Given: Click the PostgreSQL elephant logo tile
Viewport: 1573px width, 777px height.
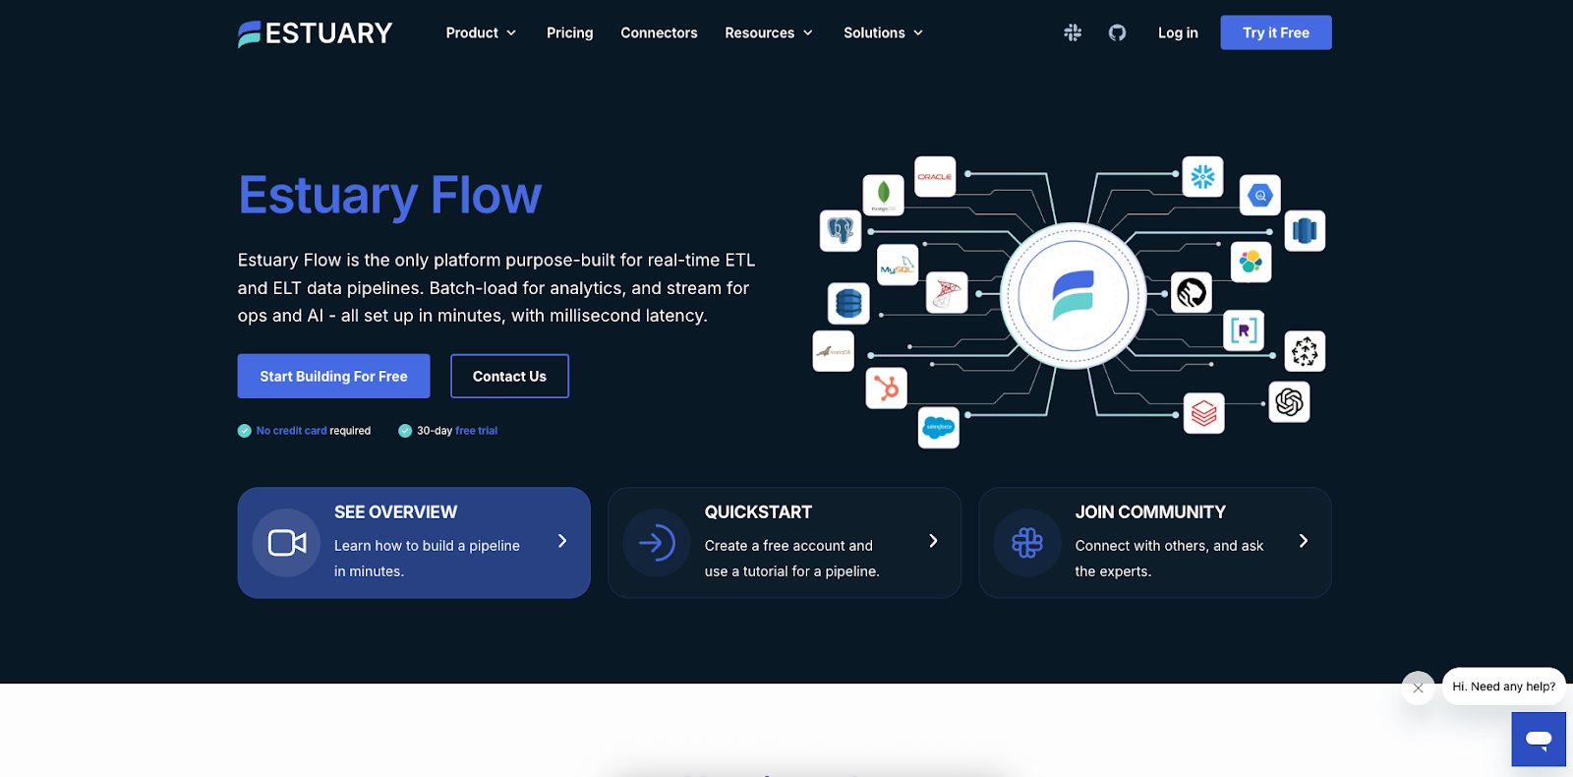Looking at the screenshot, I should tap(841, 231).
